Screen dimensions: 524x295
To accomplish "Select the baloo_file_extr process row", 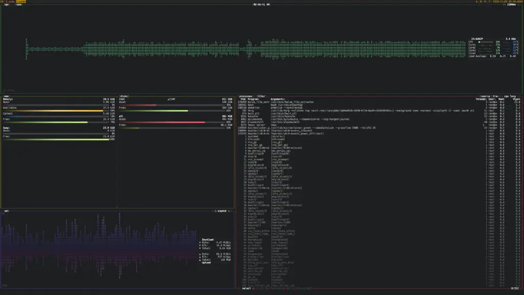I will pyautogui.click(x=379, y=102).
